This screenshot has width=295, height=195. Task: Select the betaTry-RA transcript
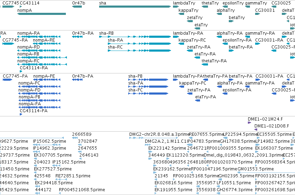click(231, 51)
